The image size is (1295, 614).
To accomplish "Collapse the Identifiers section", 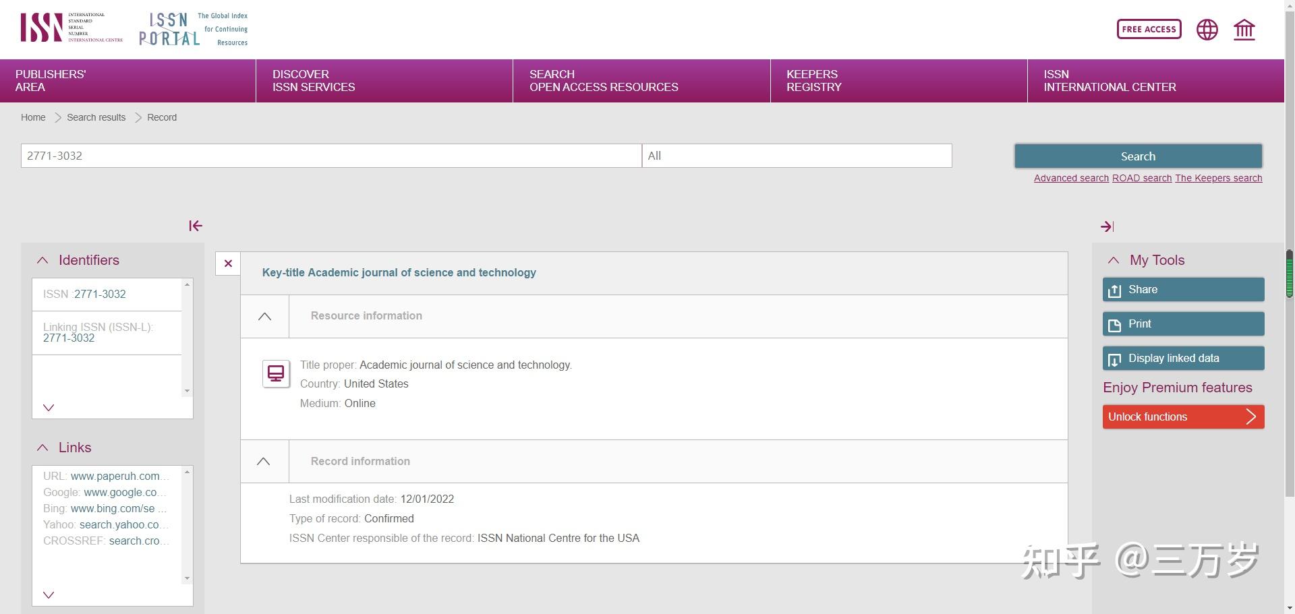I will (42, 260).
